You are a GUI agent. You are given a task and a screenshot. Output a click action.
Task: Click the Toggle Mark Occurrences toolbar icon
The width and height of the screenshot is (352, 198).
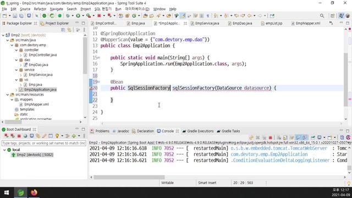[x=183, y=16]
